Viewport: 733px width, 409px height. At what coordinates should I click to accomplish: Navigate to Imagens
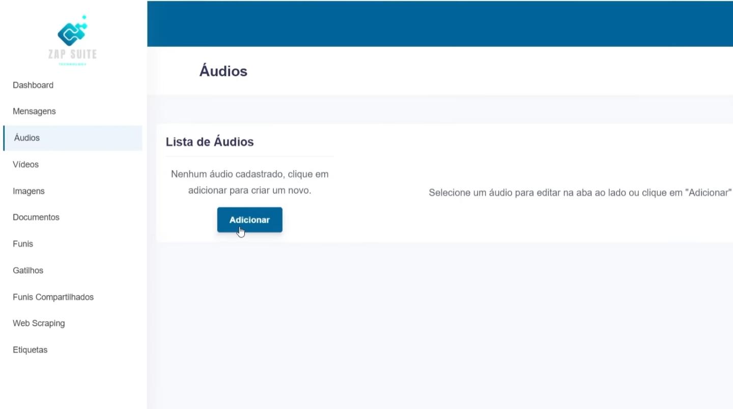point(29,191)
